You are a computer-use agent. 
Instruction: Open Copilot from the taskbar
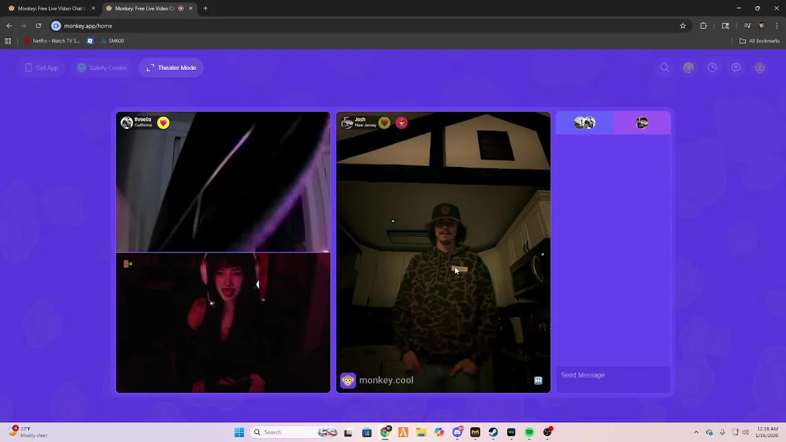click(x=439, y=432)
